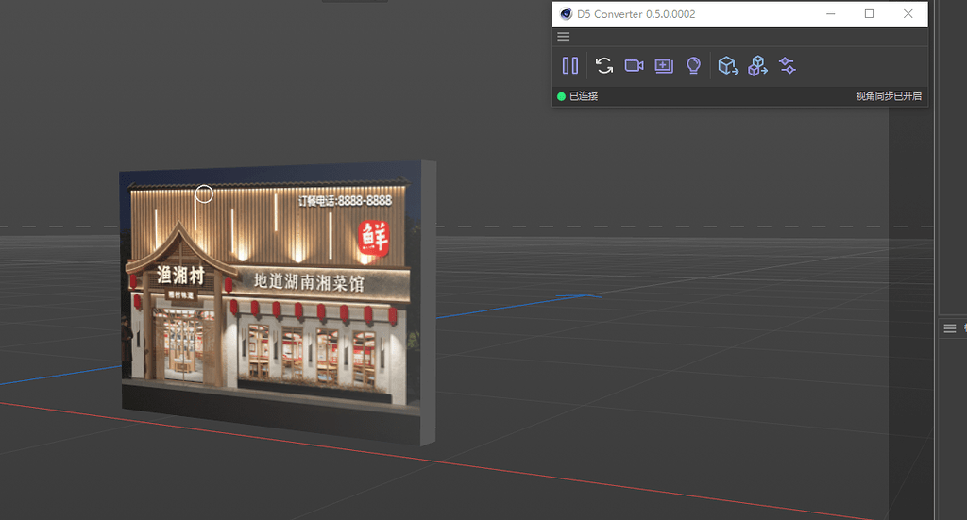Minimize the D5 Converter window

coord(832,14)
